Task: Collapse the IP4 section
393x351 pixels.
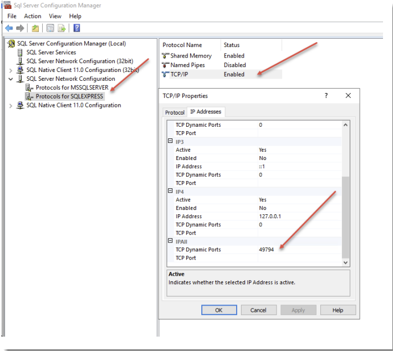Action: click(170, 191)
